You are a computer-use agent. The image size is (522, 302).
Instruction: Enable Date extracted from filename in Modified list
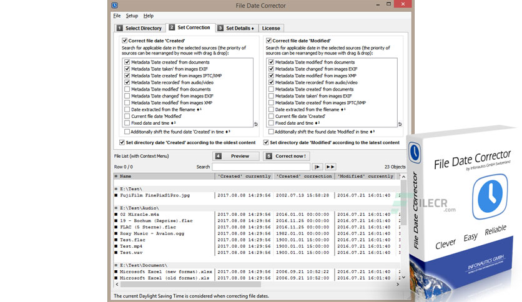[x=271, y=109]
